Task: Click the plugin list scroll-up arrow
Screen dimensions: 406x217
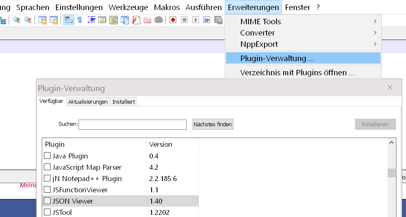Action: (x=391, y=142)
